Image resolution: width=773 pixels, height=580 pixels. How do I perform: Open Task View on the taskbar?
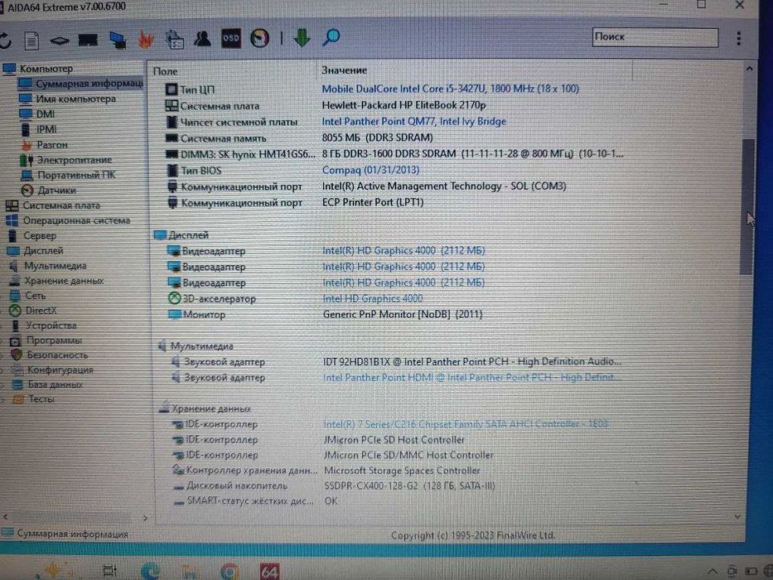click(110, 571)
